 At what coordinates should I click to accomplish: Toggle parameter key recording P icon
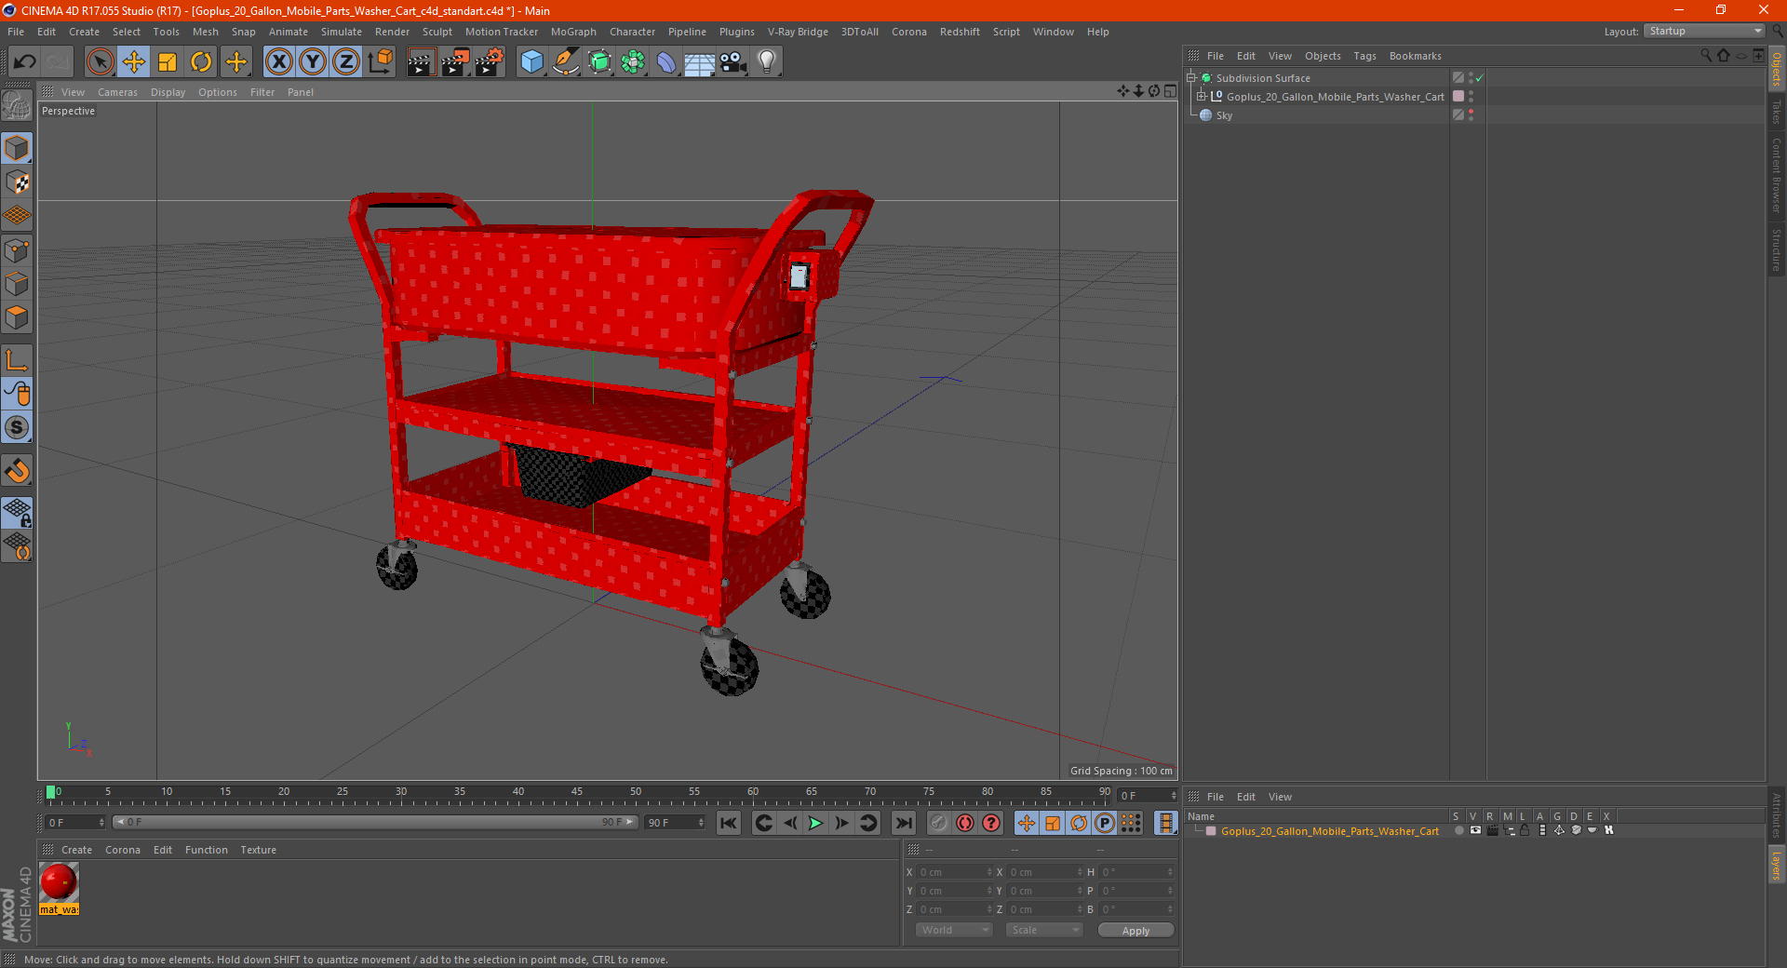[x=1105, y=823]
